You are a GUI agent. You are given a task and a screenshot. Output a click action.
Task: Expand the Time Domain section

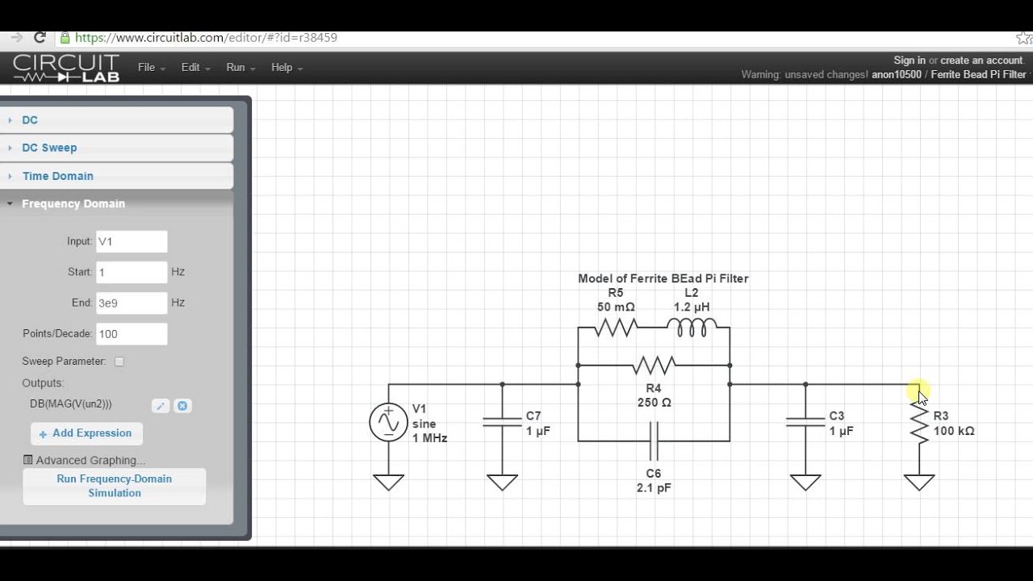click(117, 176)
